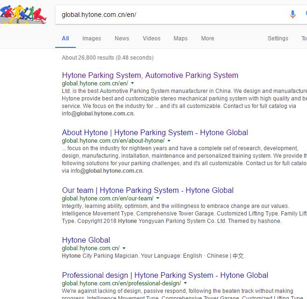The image size is (307, 299).
Task: Expand arrow next to about-hytone URL
Action: point(169,140)
